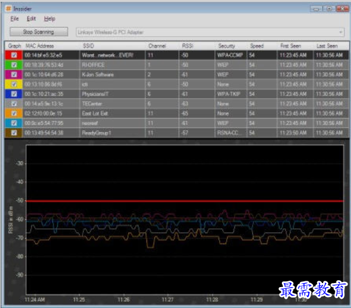
Task: Sort table by SSID column header
Action: pyautogui.click(x=88, y=46)
